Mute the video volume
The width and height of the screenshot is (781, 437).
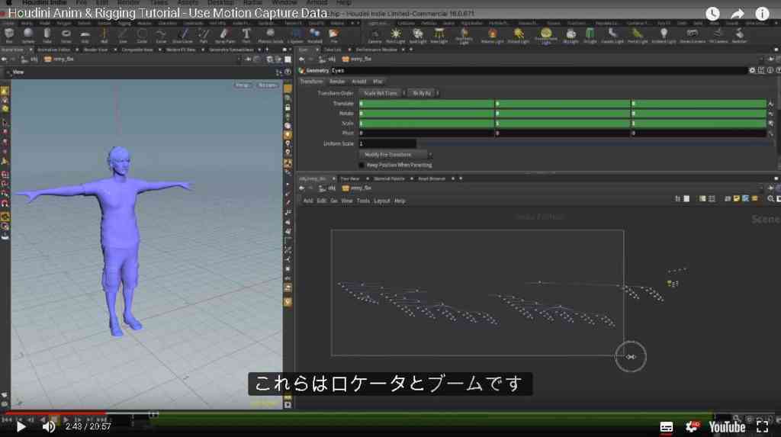click(x=48, y=426)
